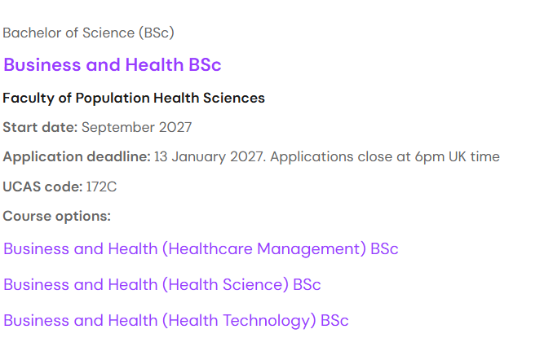Click the "September 2027" start date value

pyautogui.click(x=136, y=128)
